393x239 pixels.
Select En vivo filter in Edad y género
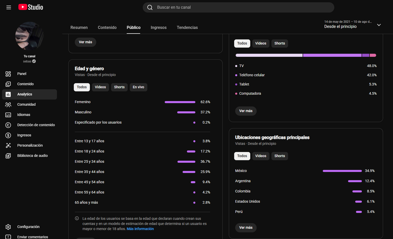[x=138, y=87]
